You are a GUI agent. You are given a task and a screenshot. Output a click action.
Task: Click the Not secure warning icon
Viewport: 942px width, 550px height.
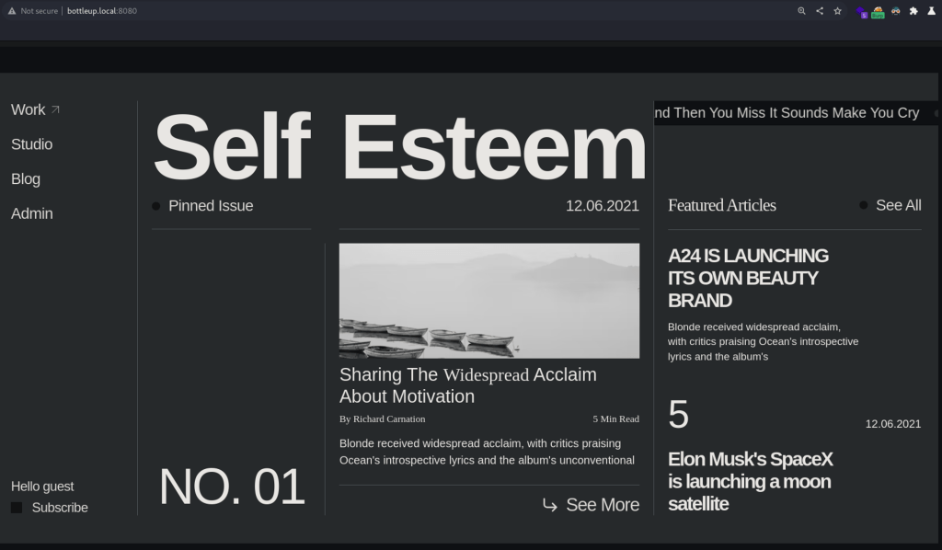12,11
